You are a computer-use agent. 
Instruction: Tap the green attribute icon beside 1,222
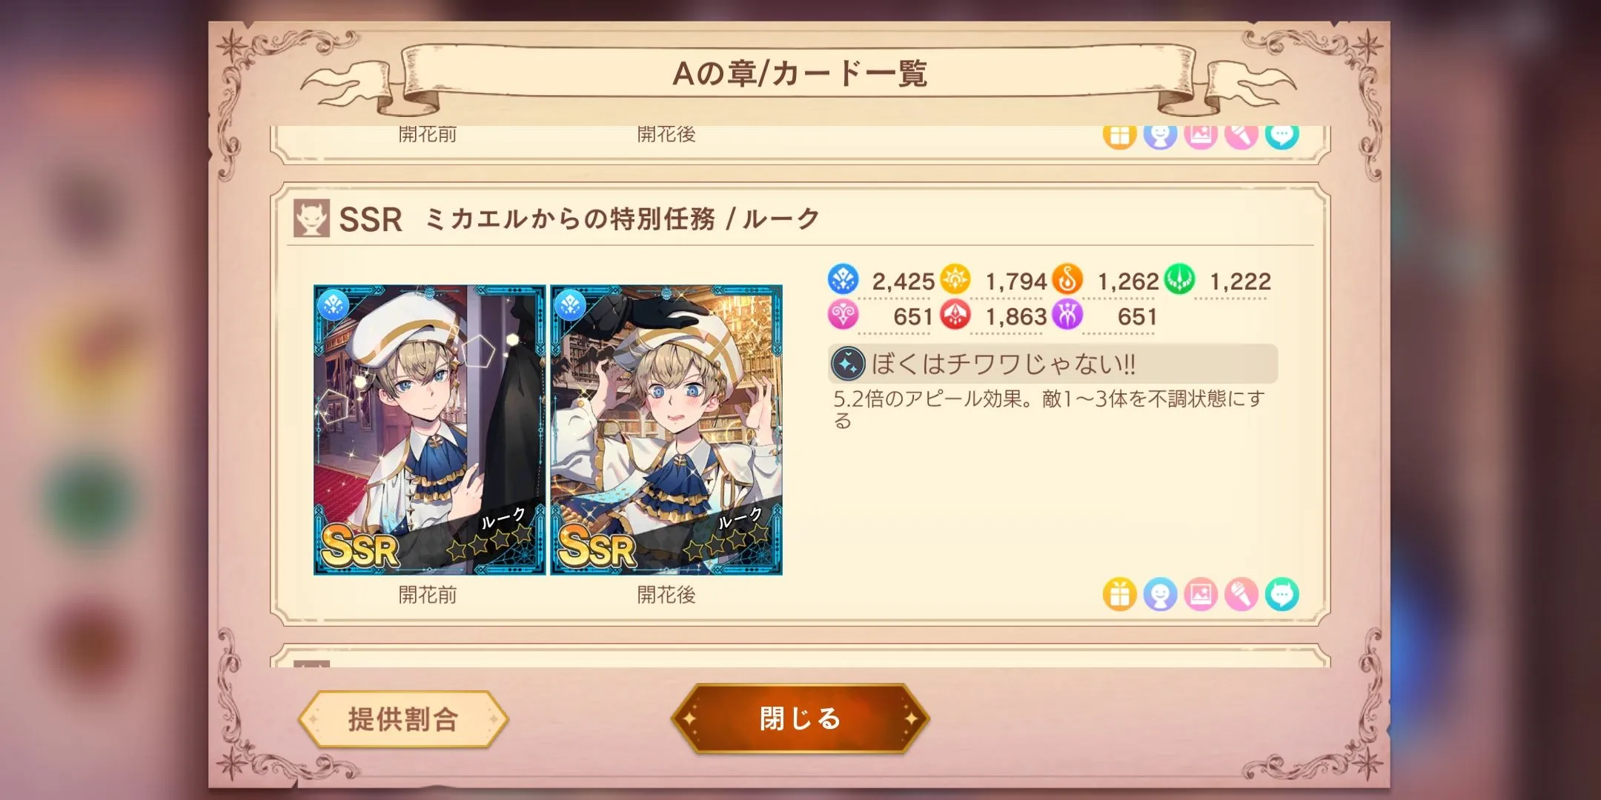click(x=1179, y=279)
